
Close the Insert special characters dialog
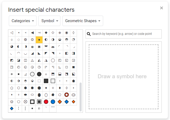pos(161,8)
